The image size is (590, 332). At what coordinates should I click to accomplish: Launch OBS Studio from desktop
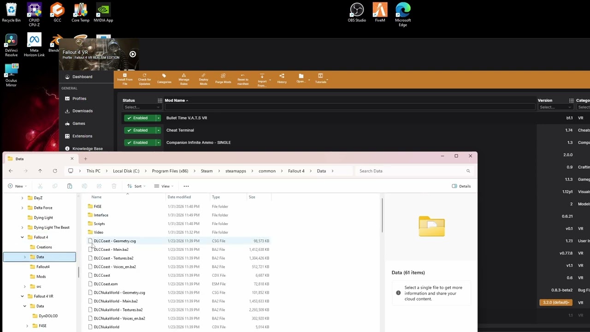point(357,12)
